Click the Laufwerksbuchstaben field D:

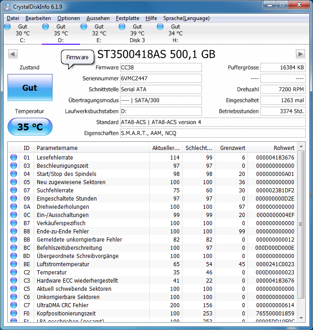pyautogui.click(x=161, y=111)
